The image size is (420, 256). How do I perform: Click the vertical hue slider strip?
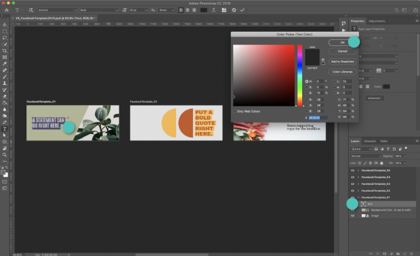[299, 75]
